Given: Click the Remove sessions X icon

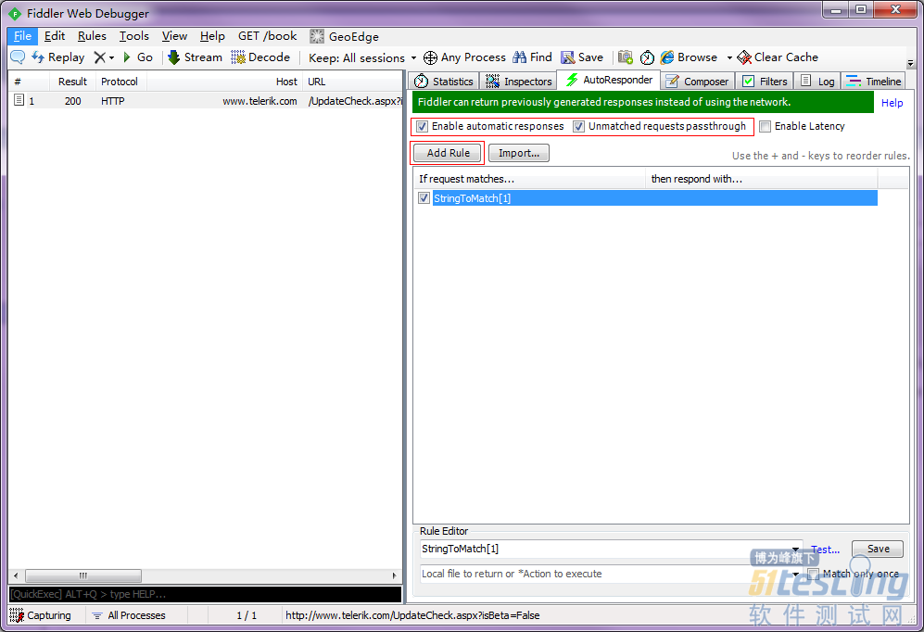Looking at the screenshot, I should tap(99, 57).
